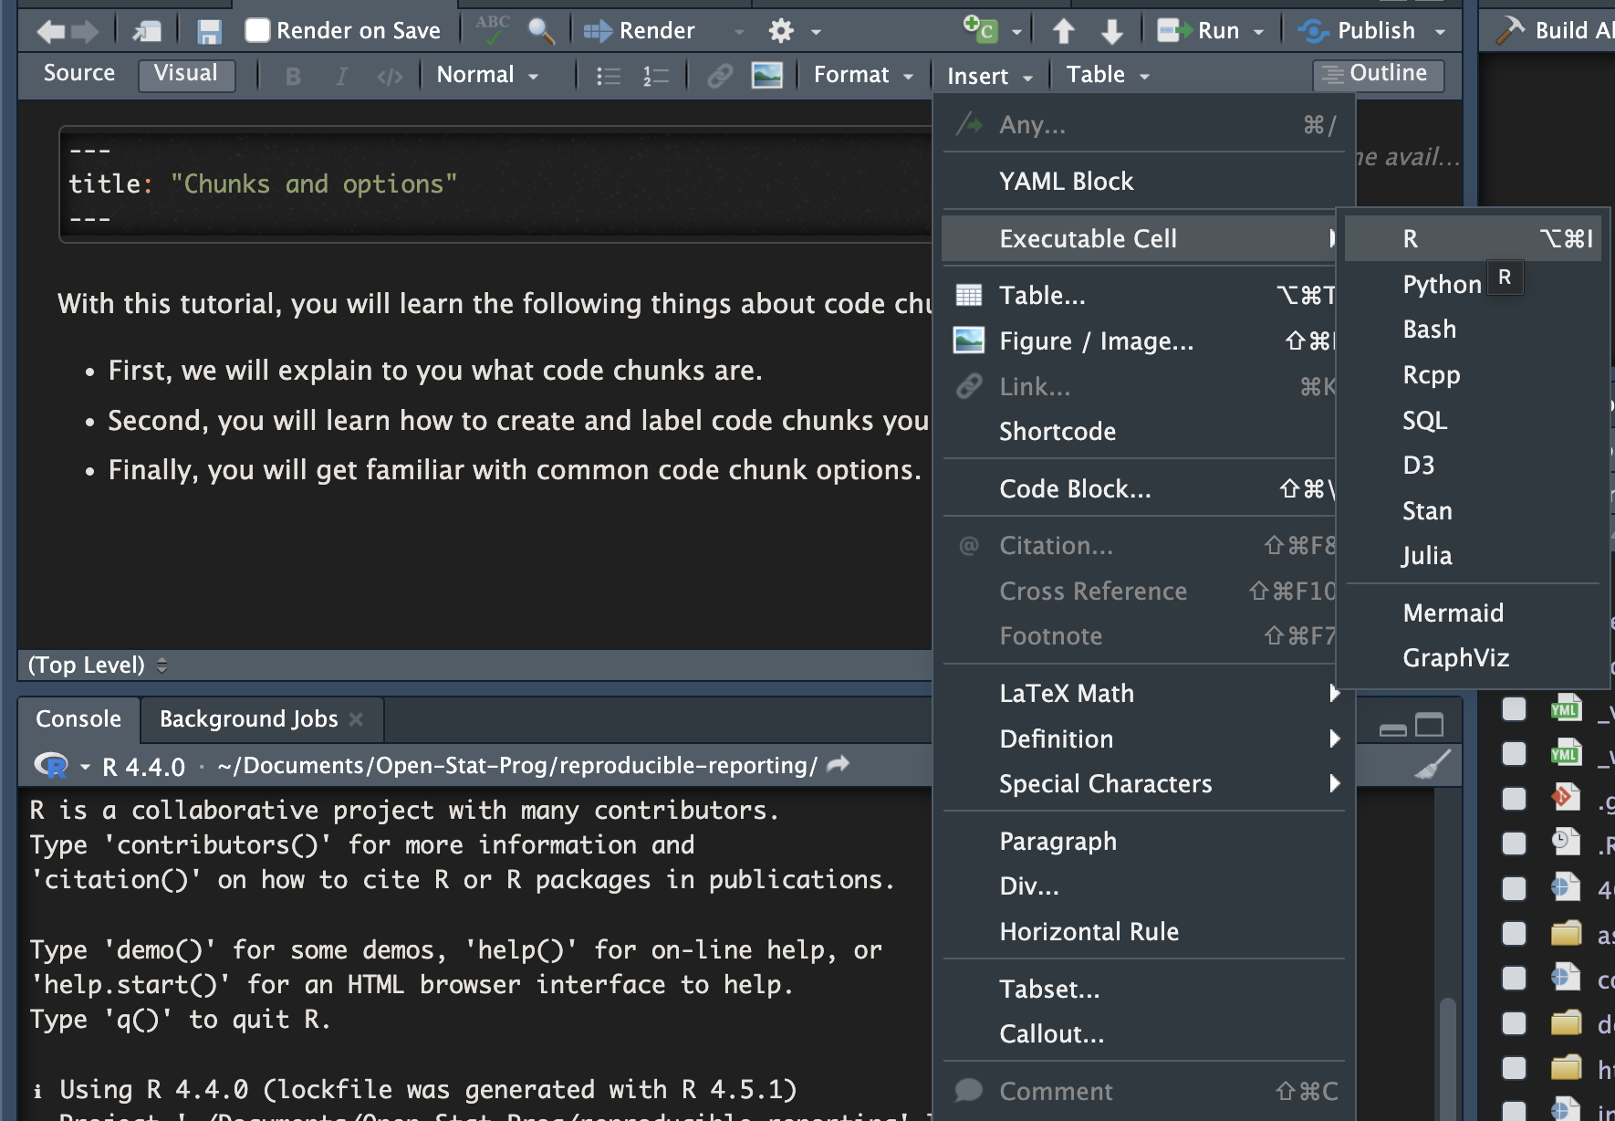The height and width of the screenshot is (1121, 1615).
Task: Switch to Source editor mode
Action: click(79, 74)
